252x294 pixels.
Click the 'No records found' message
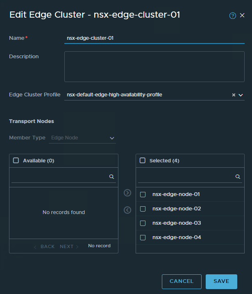(x=64, y=212)
